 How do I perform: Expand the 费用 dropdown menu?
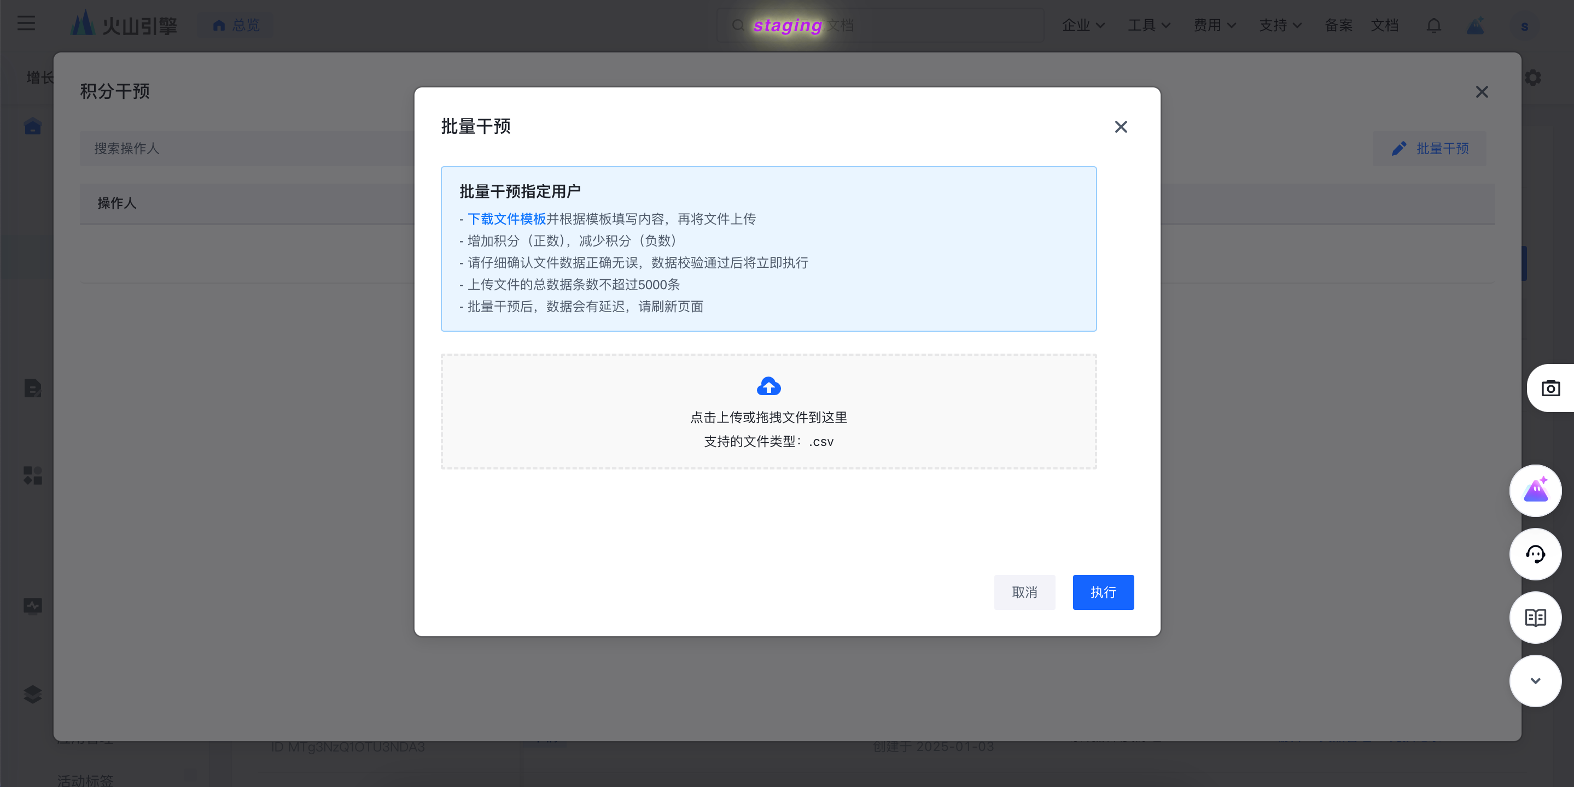[1215, 25]
